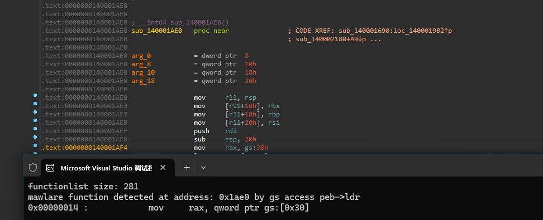Click the sub rsp, 20h instruction
Screen dimensions: 543x220
[x=225, y=139]
